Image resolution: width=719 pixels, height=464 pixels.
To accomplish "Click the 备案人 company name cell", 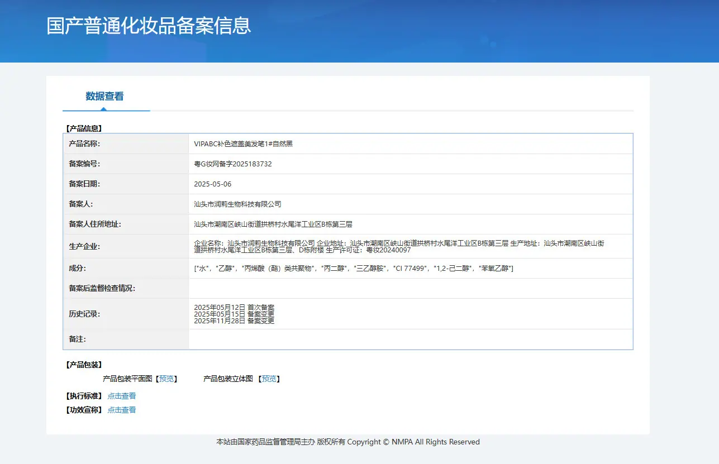I will click(x=411, y=204).
